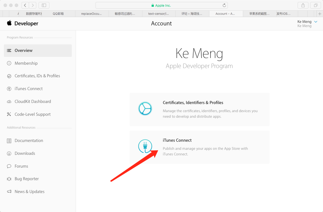Screen dimensions: 323x212
Task: Click the Account page title
Action: (x=161, y=23)
